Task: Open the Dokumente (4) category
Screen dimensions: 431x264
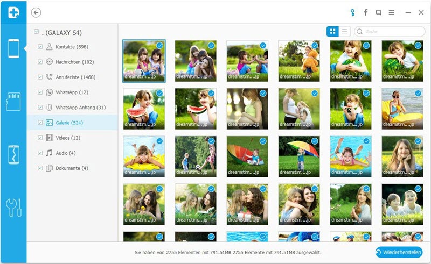Action: 72,168
